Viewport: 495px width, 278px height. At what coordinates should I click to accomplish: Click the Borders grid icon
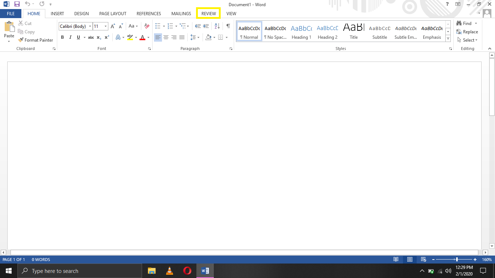click(220, 37)
